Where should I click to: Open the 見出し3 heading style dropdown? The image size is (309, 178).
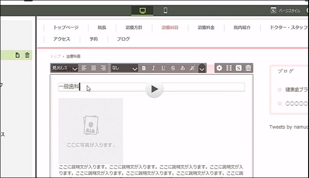click(x=64, y=68)
